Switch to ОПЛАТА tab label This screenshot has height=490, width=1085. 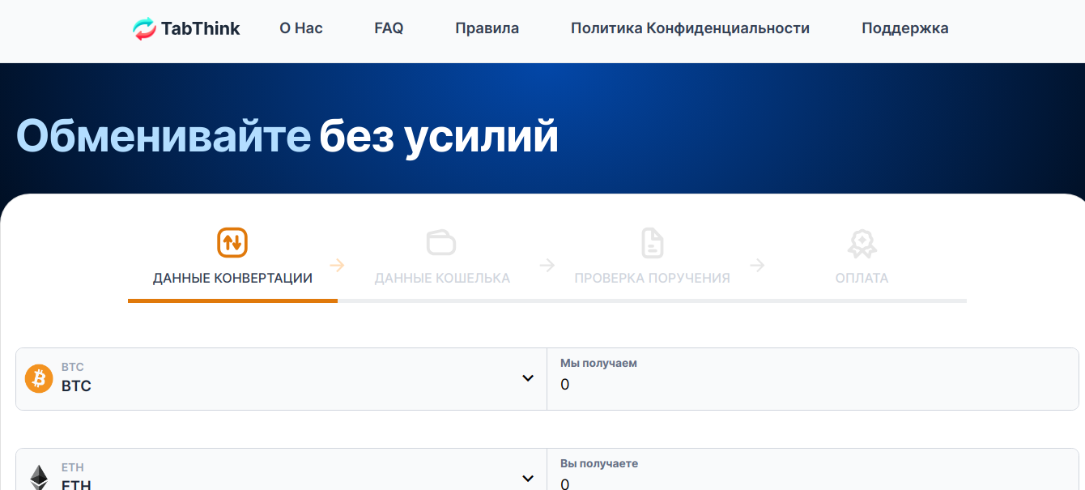(862, 279)
